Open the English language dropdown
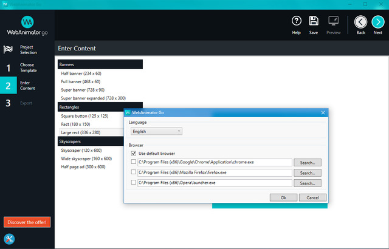Screen dimensions: 389x249 click(156, 131)
